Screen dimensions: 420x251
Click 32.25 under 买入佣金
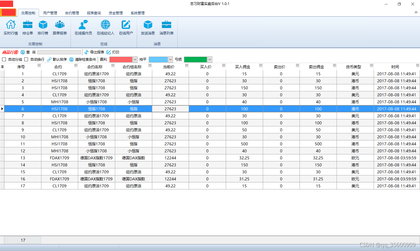[x=244, y=158]
